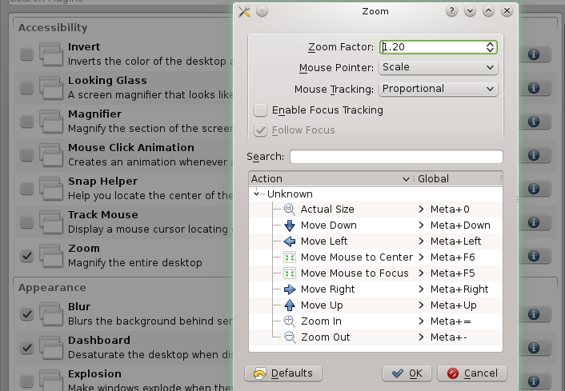Open info for the Invert effect
The image size is (565, 391).
coord(534,54)
